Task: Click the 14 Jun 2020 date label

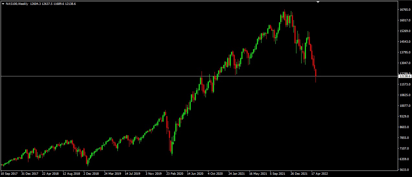Action: pos(195,174)
